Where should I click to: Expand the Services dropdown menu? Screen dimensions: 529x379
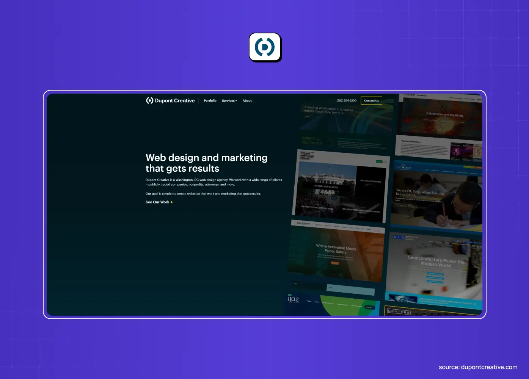coord(229,101)
